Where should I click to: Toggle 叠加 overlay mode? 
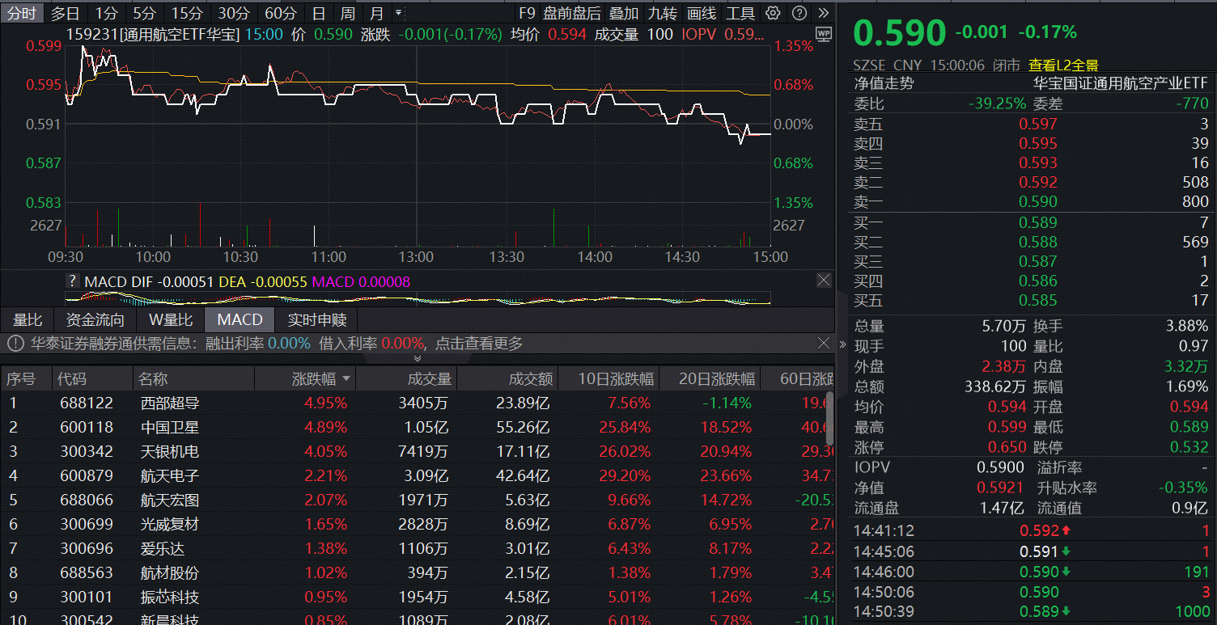623,13
